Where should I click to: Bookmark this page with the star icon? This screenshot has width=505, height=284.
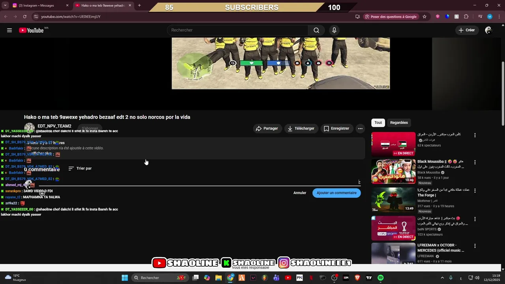(425, 17)
